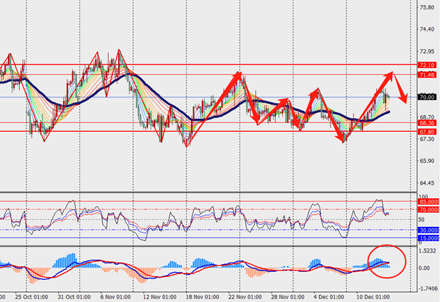Click the 31 Oct 01:00 date label
The image size is (440, 302).
tap(74, 297)
